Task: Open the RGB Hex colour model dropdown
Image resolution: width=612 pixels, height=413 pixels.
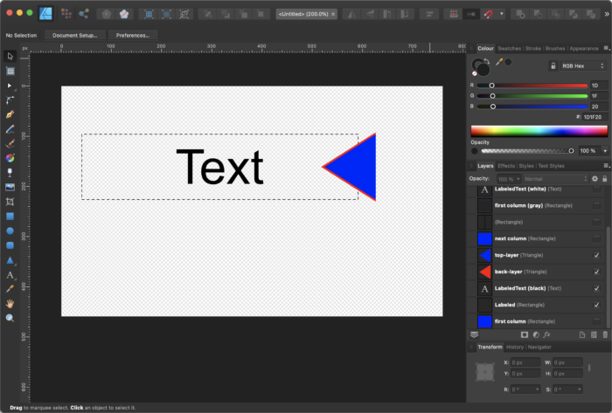Action: (x=583, y=65)
